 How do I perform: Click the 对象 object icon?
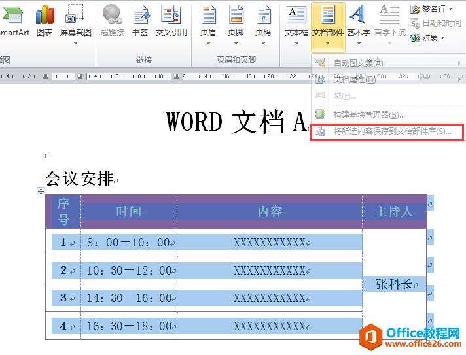415,38
